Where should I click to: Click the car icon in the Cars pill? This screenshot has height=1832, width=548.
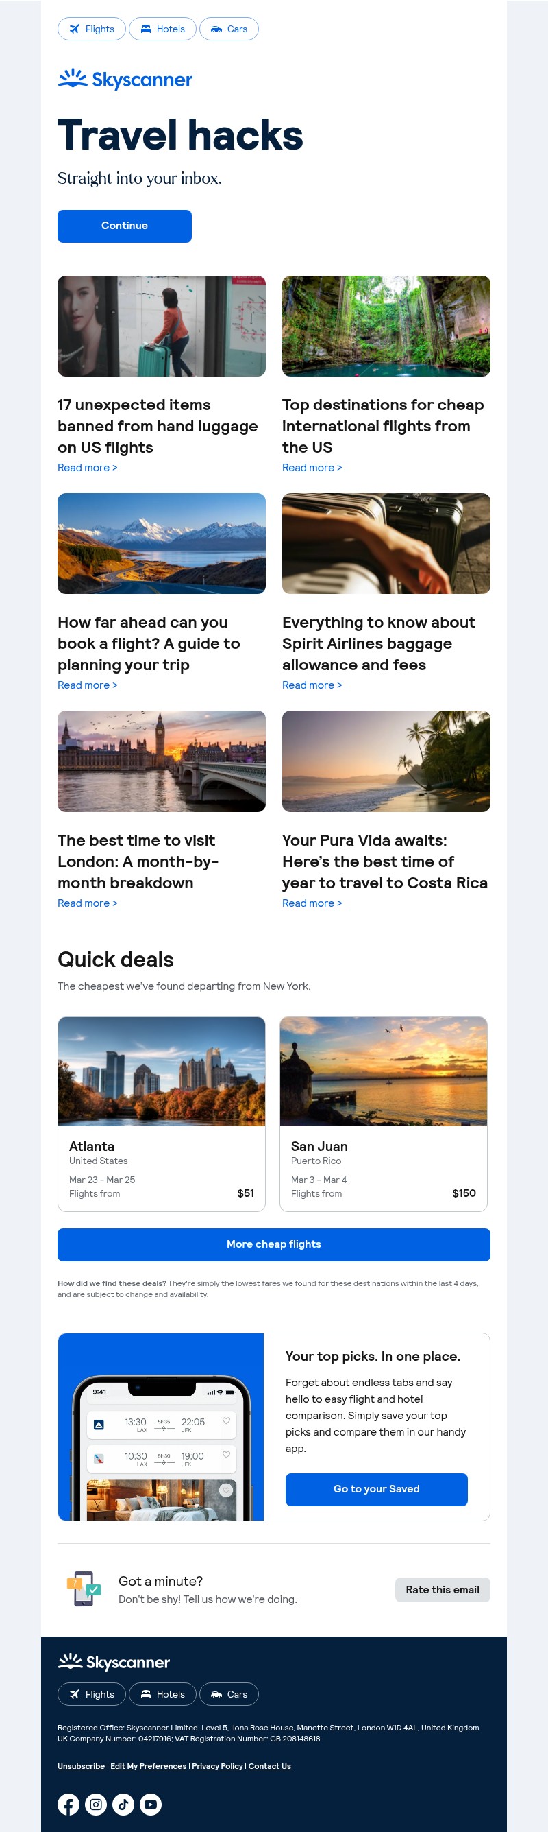216,29
